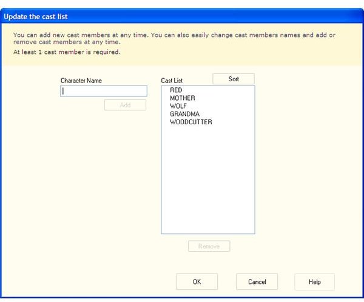This screenshot has width=364, height=302.
Task: Cancel the cast list update
Action: (257, 281)
